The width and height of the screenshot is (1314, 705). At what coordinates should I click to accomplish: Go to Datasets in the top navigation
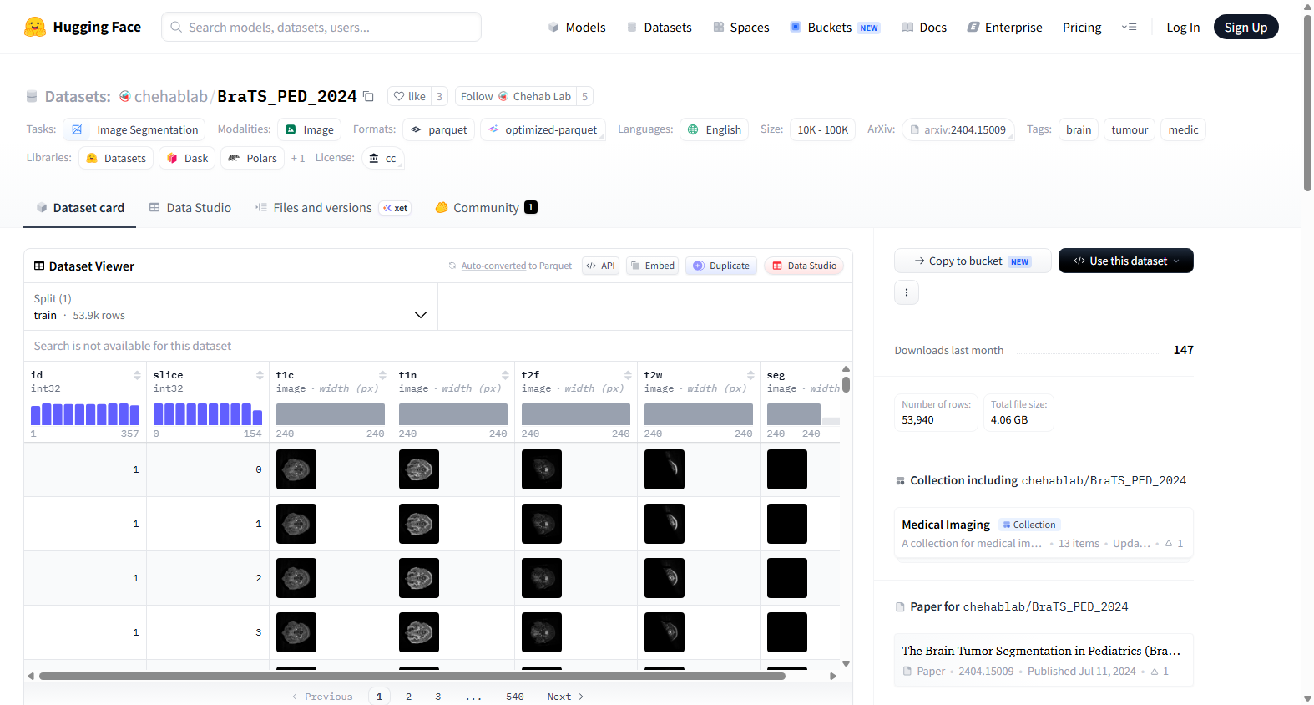(659, 27)
